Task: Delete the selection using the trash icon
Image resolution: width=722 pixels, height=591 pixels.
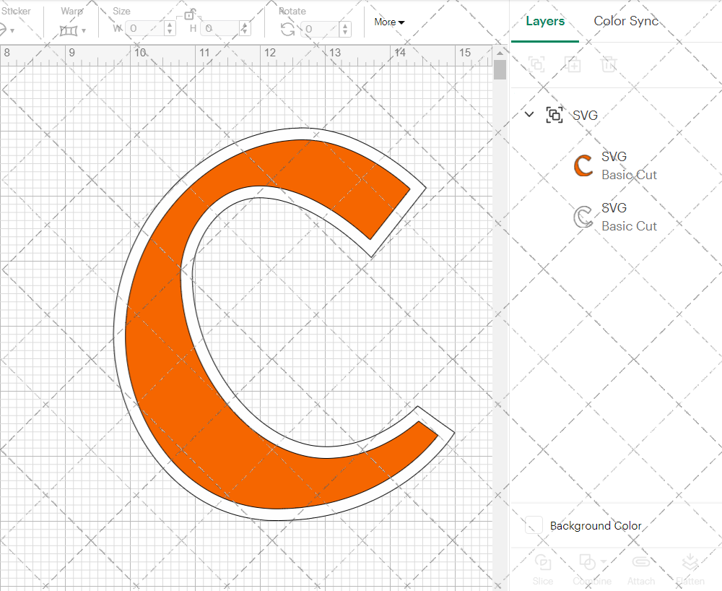Action: (x=609, y=64)
